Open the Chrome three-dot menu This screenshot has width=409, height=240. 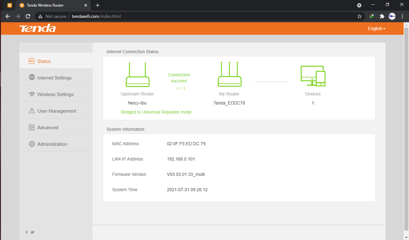coord(402,16)
